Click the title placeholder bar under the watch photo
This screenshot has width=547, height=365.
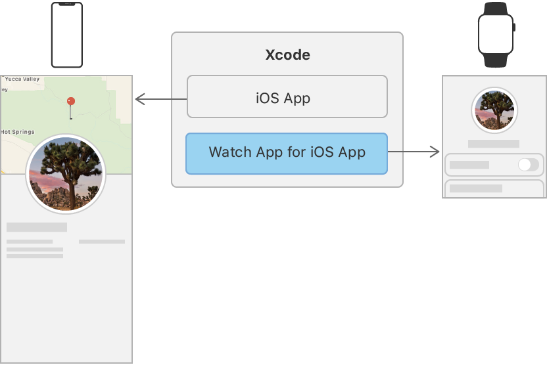[x=494, y=144]
